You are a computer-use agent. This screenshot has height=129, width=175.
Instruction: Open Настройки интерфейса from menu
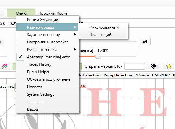(48, 42)
